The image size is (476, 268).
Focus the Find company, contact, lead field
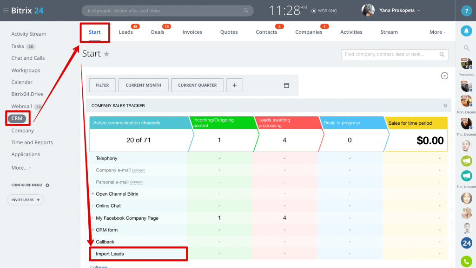395,55
